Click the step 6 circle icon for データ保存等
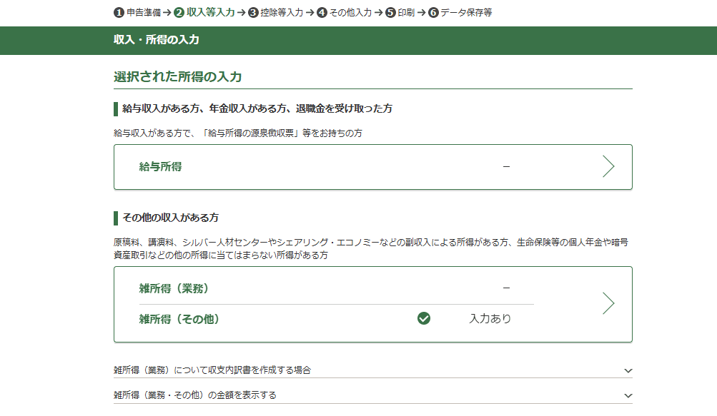The image size is (717, 416). (x=433, y=12)
